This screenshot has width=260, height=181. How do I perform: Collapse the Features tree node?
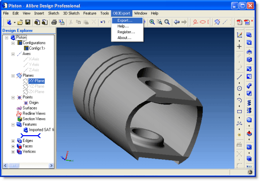point(13,125)
